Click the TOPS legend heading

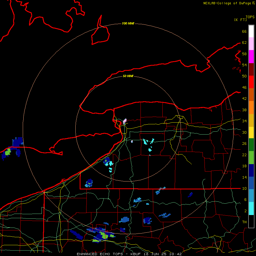click(x=250, y=17)
